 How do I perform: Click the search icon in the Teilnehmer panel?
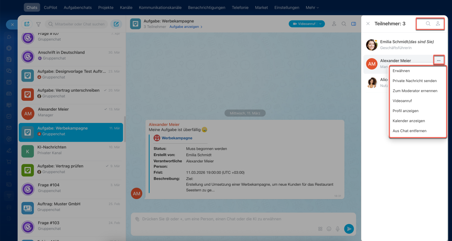[428, 24]
